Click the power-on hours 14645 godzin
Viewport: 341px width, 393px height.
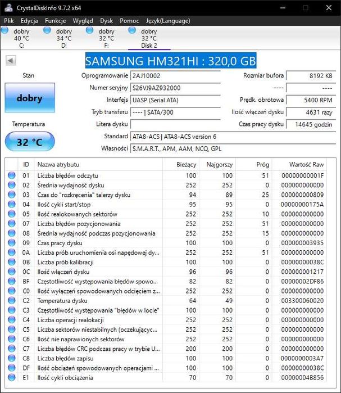coord(311,124)
